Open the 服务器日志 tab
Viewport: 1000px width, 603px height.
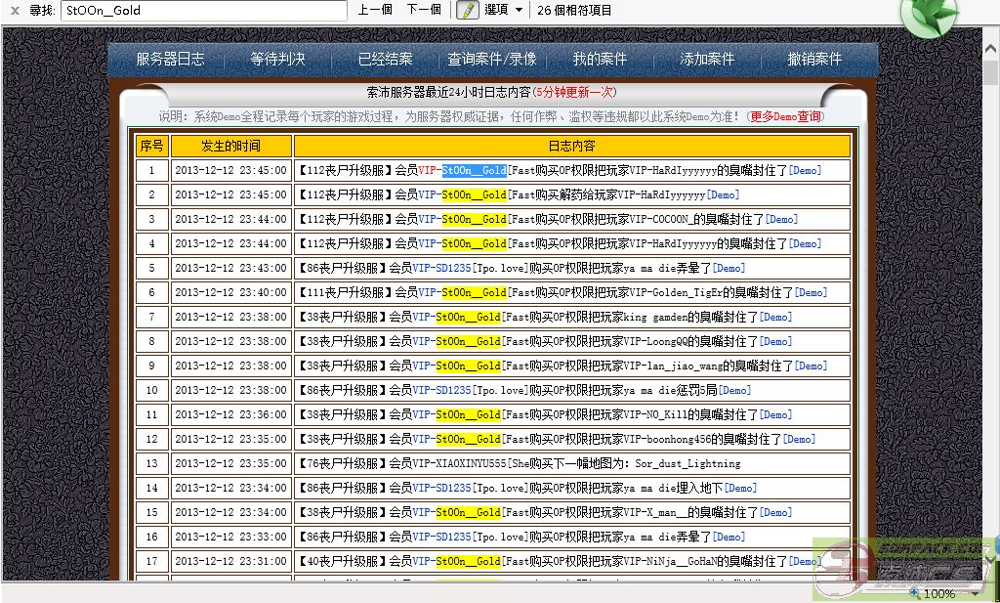(x=170, y=59)
